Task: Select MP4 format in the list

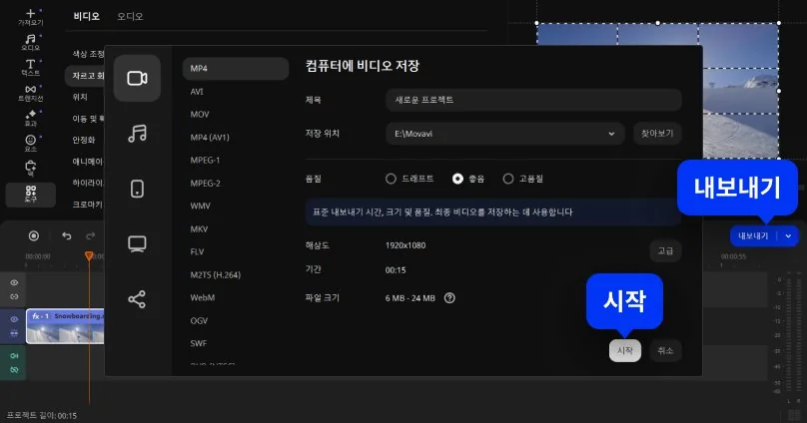Action: pos(235,69)
